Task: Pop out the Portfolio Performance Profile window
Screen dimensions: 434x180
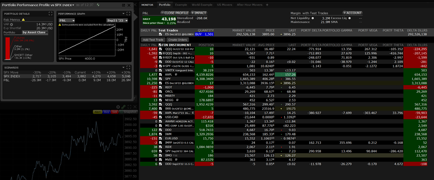Action: [x=124, y=5]
